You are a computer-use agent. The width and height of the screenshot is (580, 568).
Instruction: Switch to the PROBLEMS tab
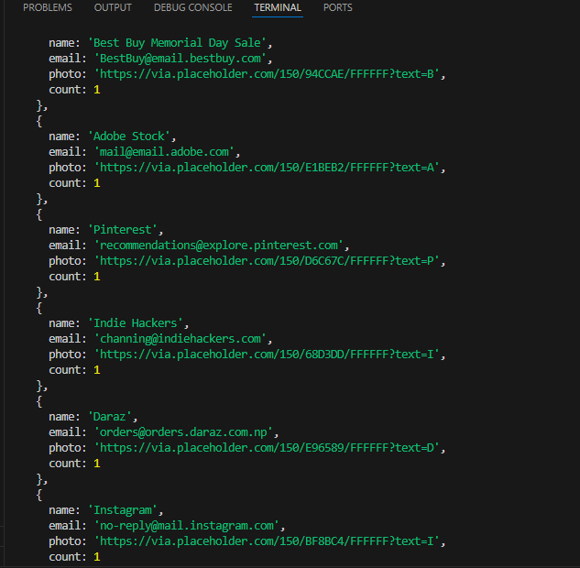(x=48, y=7)
